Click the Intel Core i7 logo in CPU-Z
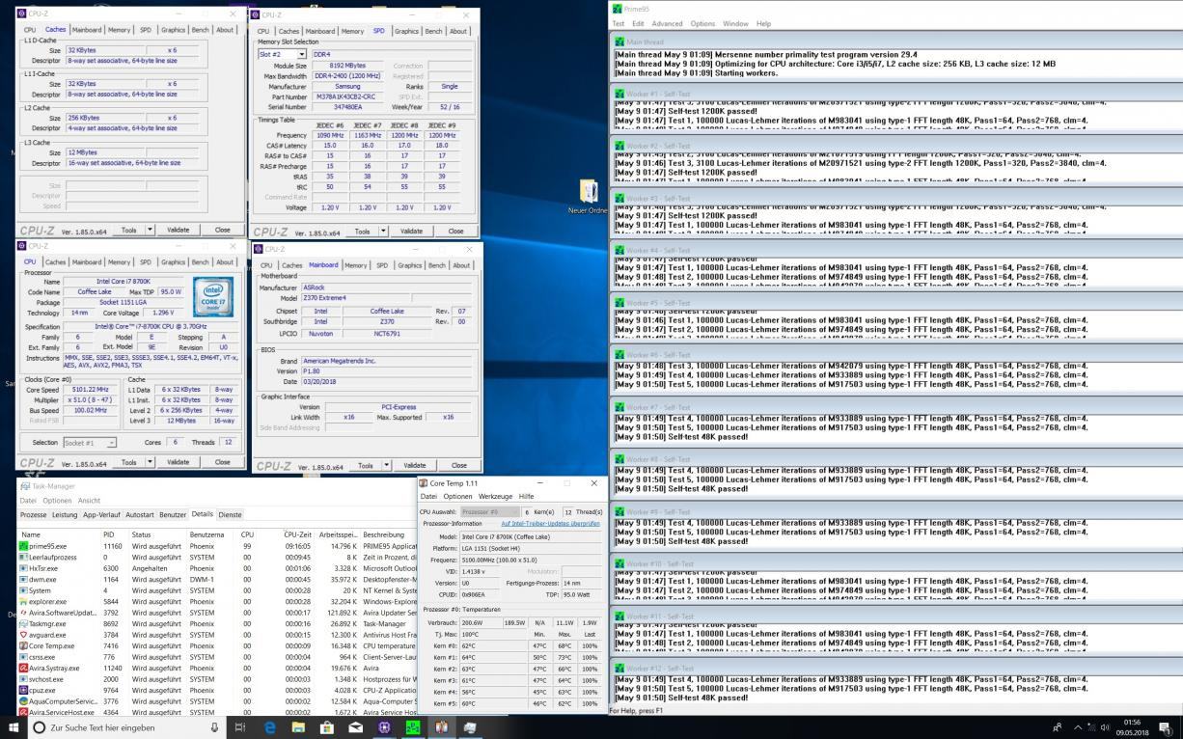 211,295
